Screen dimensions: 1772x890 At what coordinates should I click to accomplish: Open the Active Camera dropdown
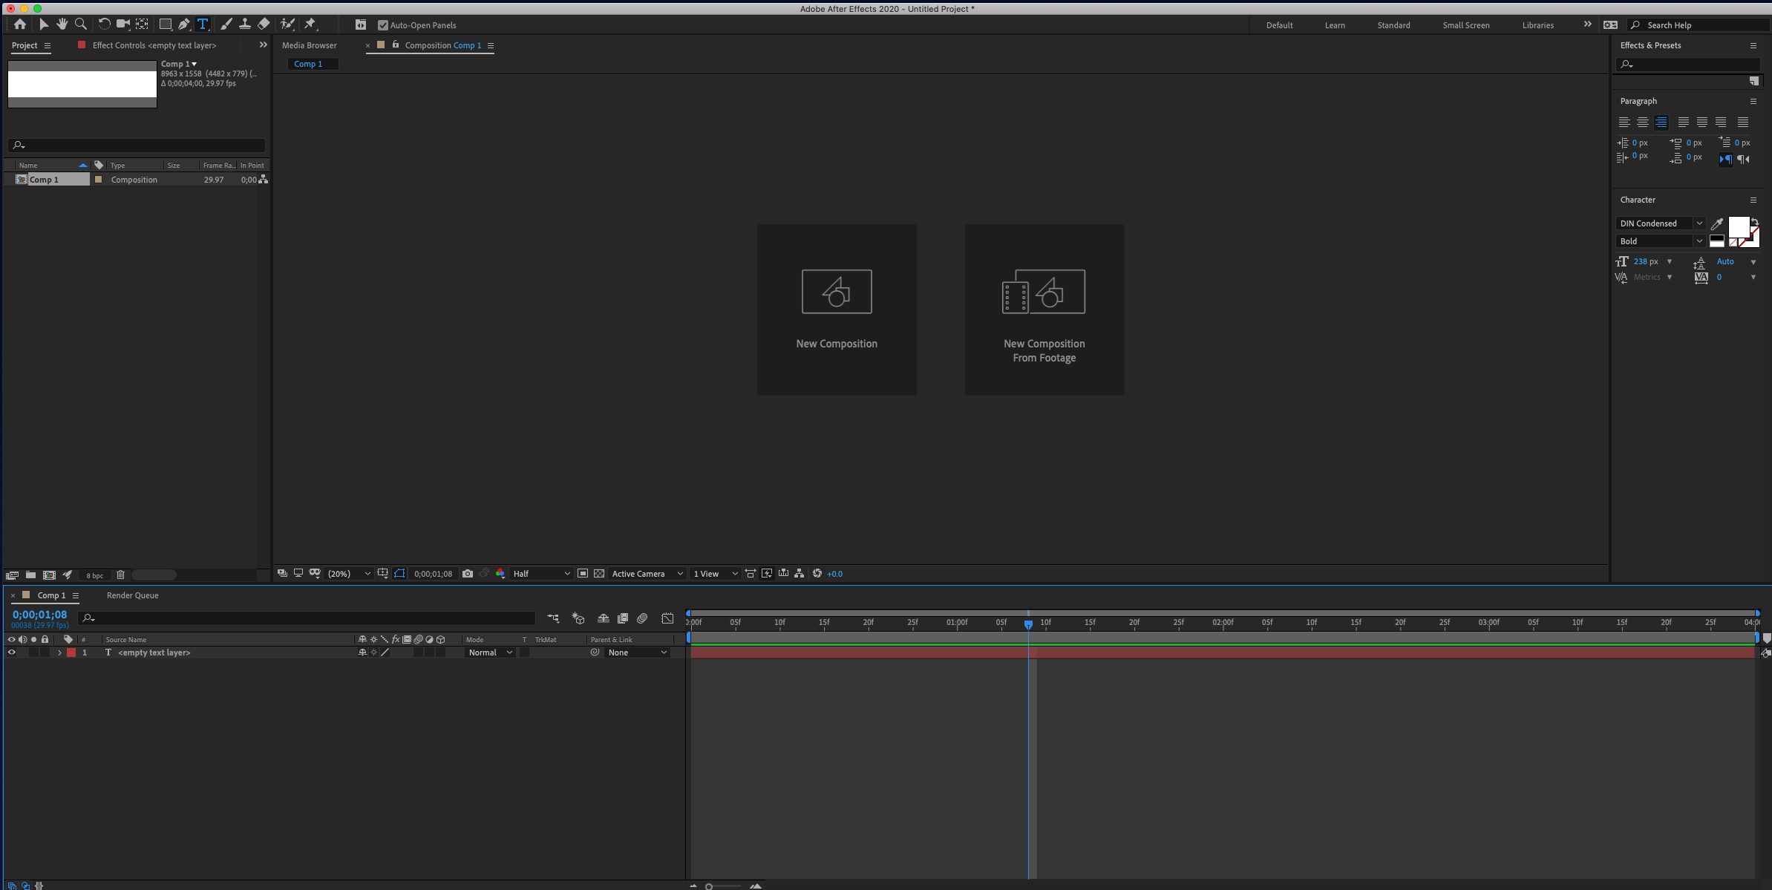(645, 573)
